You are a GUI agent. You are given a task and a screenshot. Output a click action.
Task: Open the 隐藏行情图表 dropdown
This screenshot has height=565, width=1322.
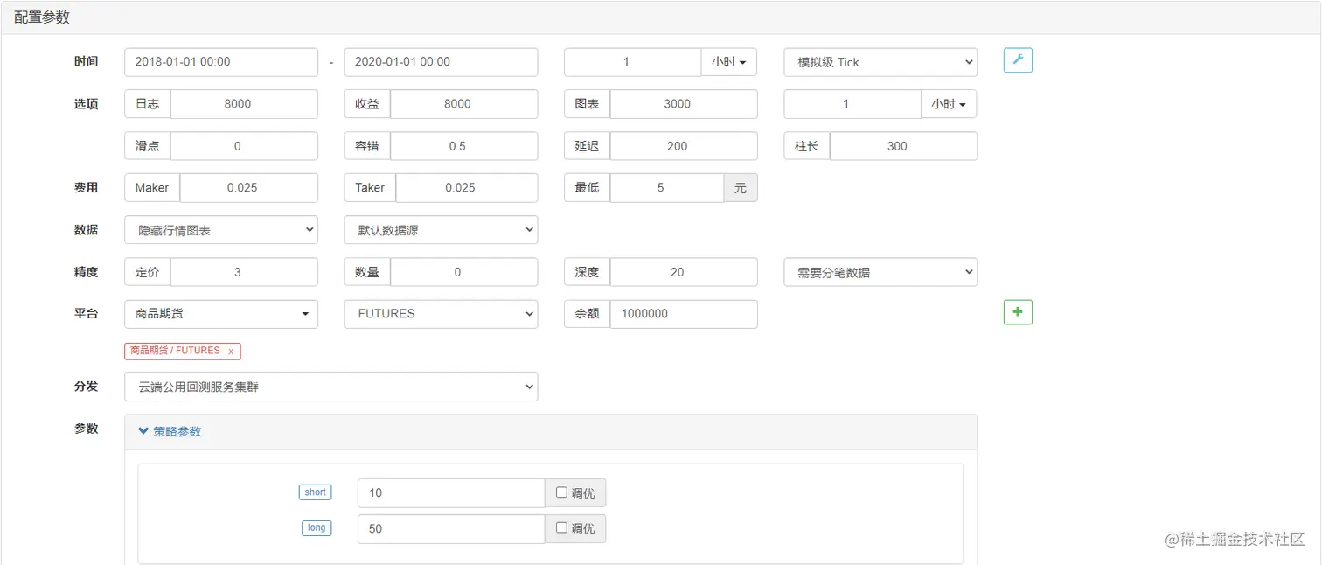point(221,230)
